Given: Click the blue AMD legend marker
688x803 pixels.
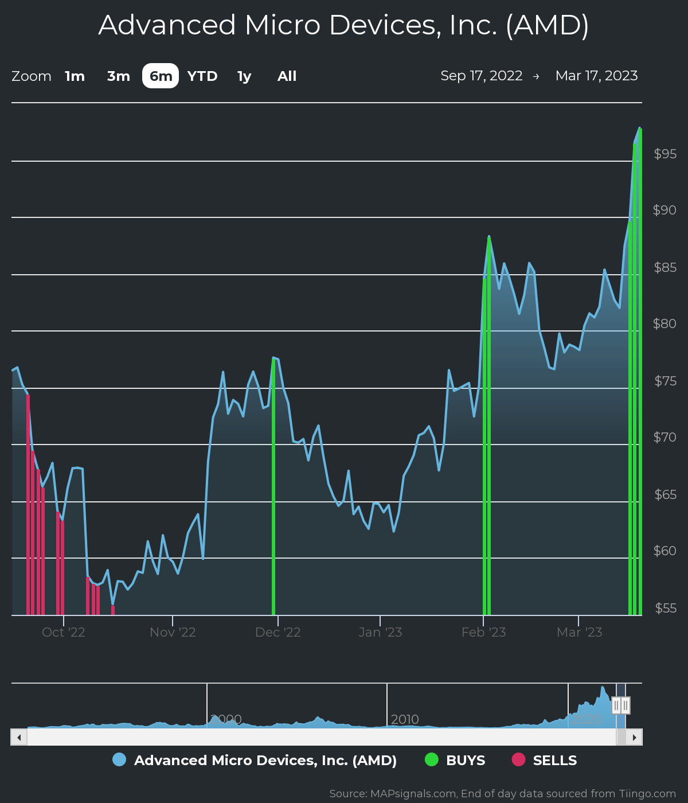Looking at the screenshot, I should pos(119,759).
